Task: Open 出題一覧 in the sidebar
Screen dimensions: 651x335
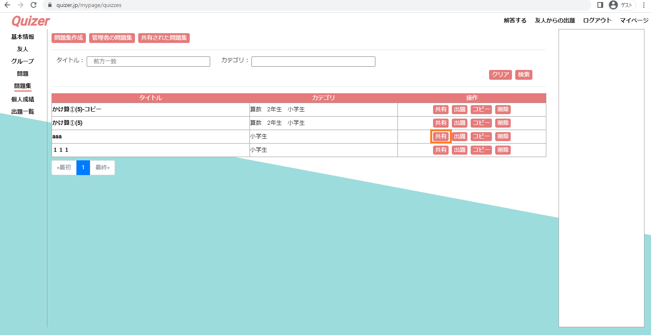Action: tap(22, 112)
